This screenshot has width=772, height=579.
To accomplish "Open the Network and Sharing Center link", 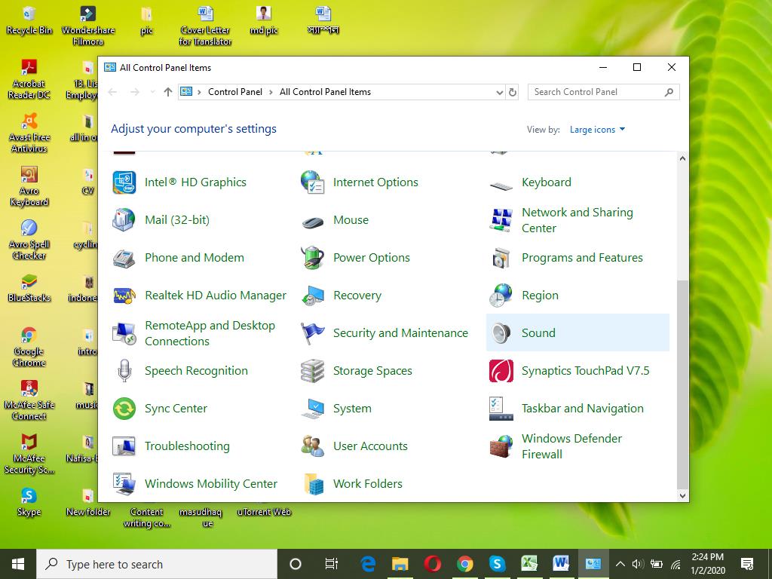I will [577, 220].
